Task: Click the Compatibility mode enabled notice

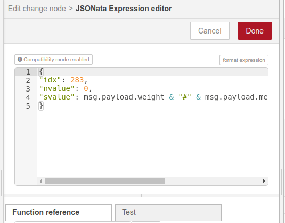Action: tap(53, 60)
